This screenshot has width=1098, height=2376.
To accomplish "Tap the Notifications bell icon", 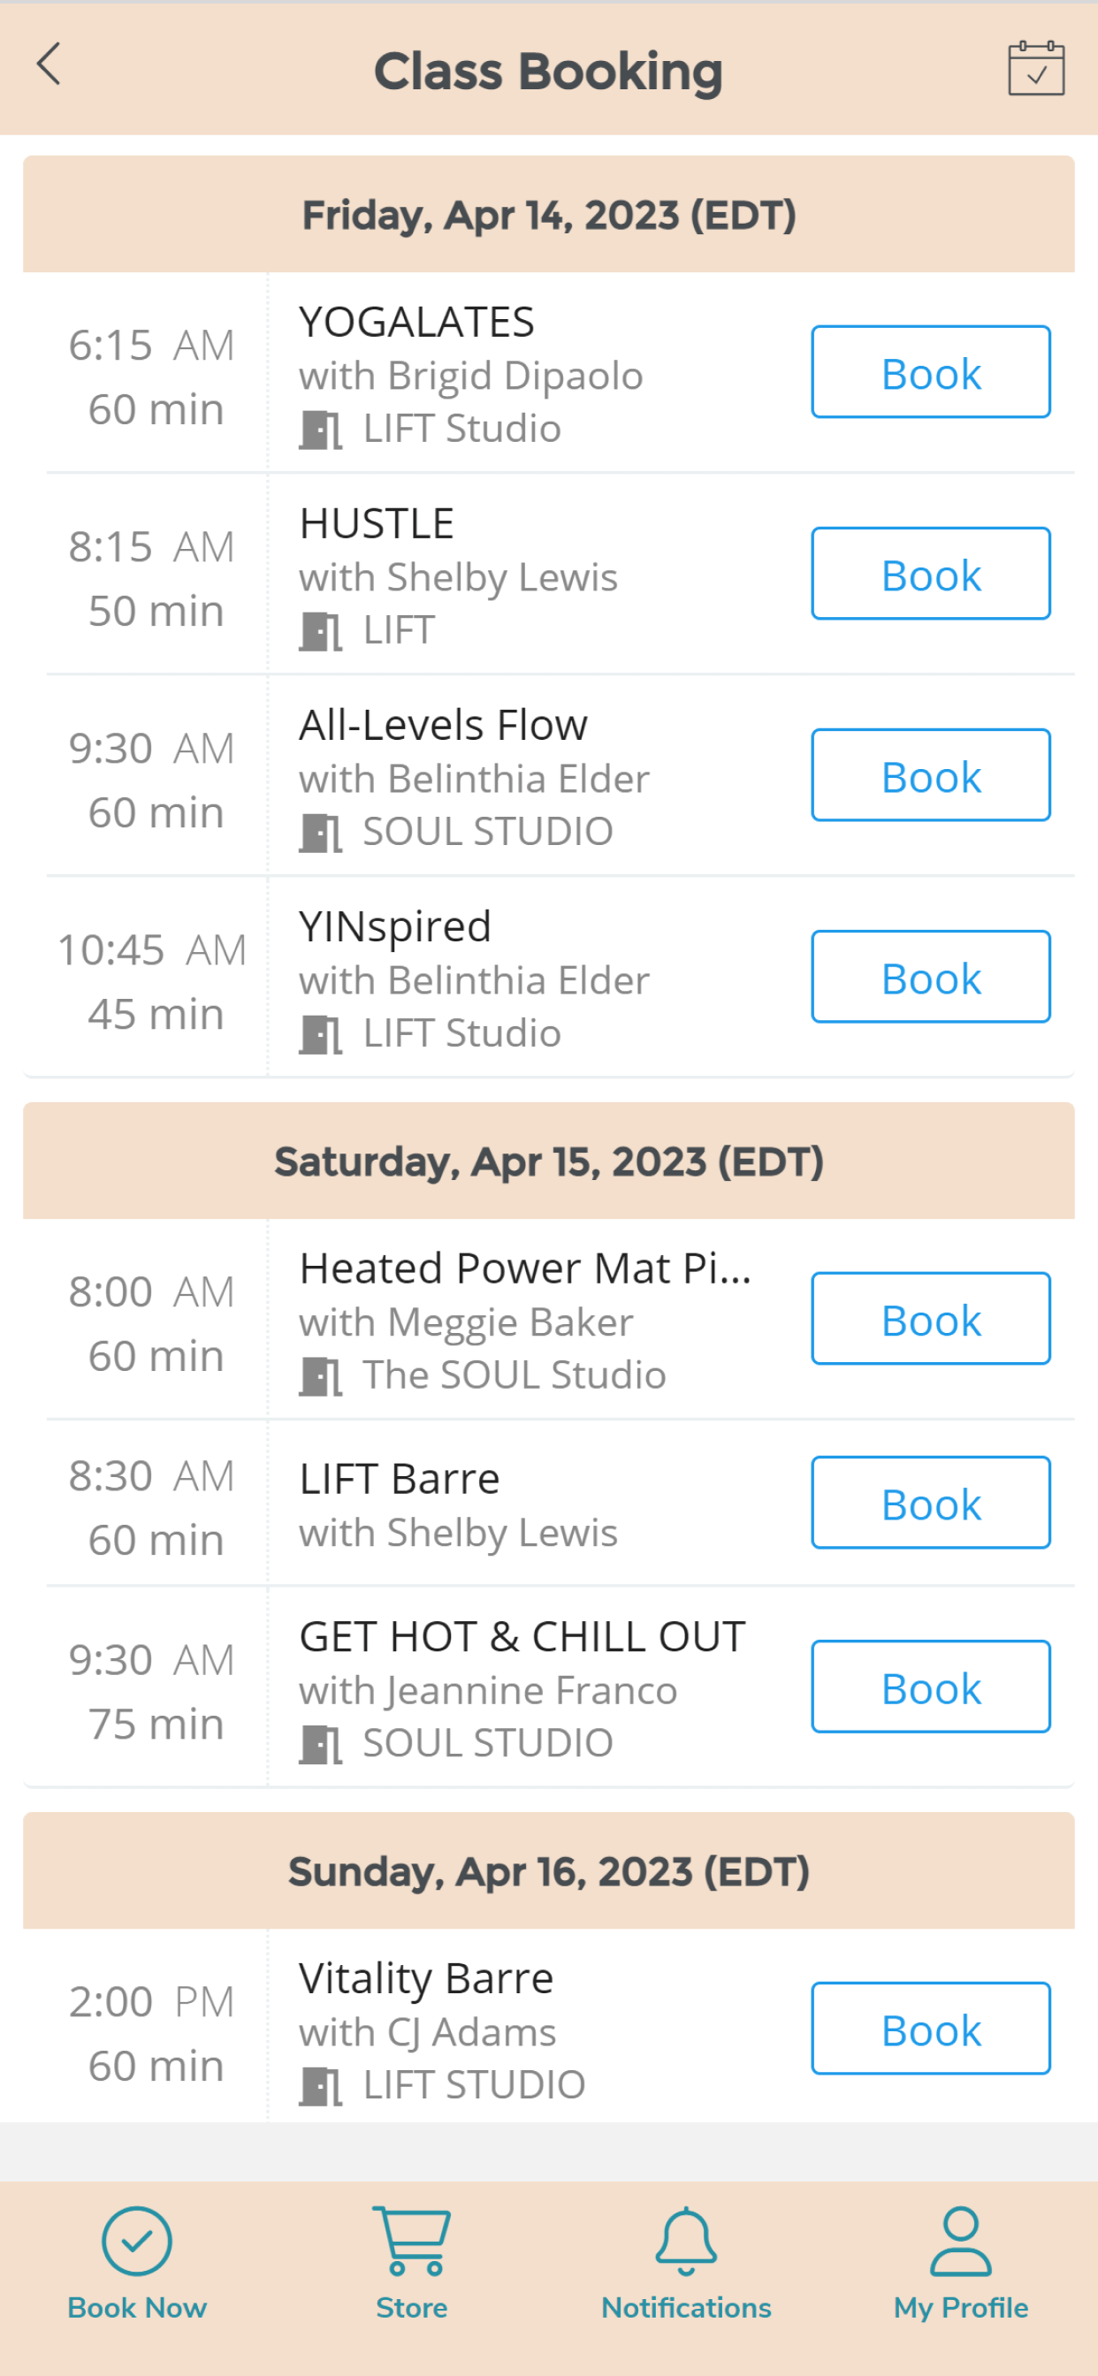I will pyautogui.click(x=685, y=2241).
